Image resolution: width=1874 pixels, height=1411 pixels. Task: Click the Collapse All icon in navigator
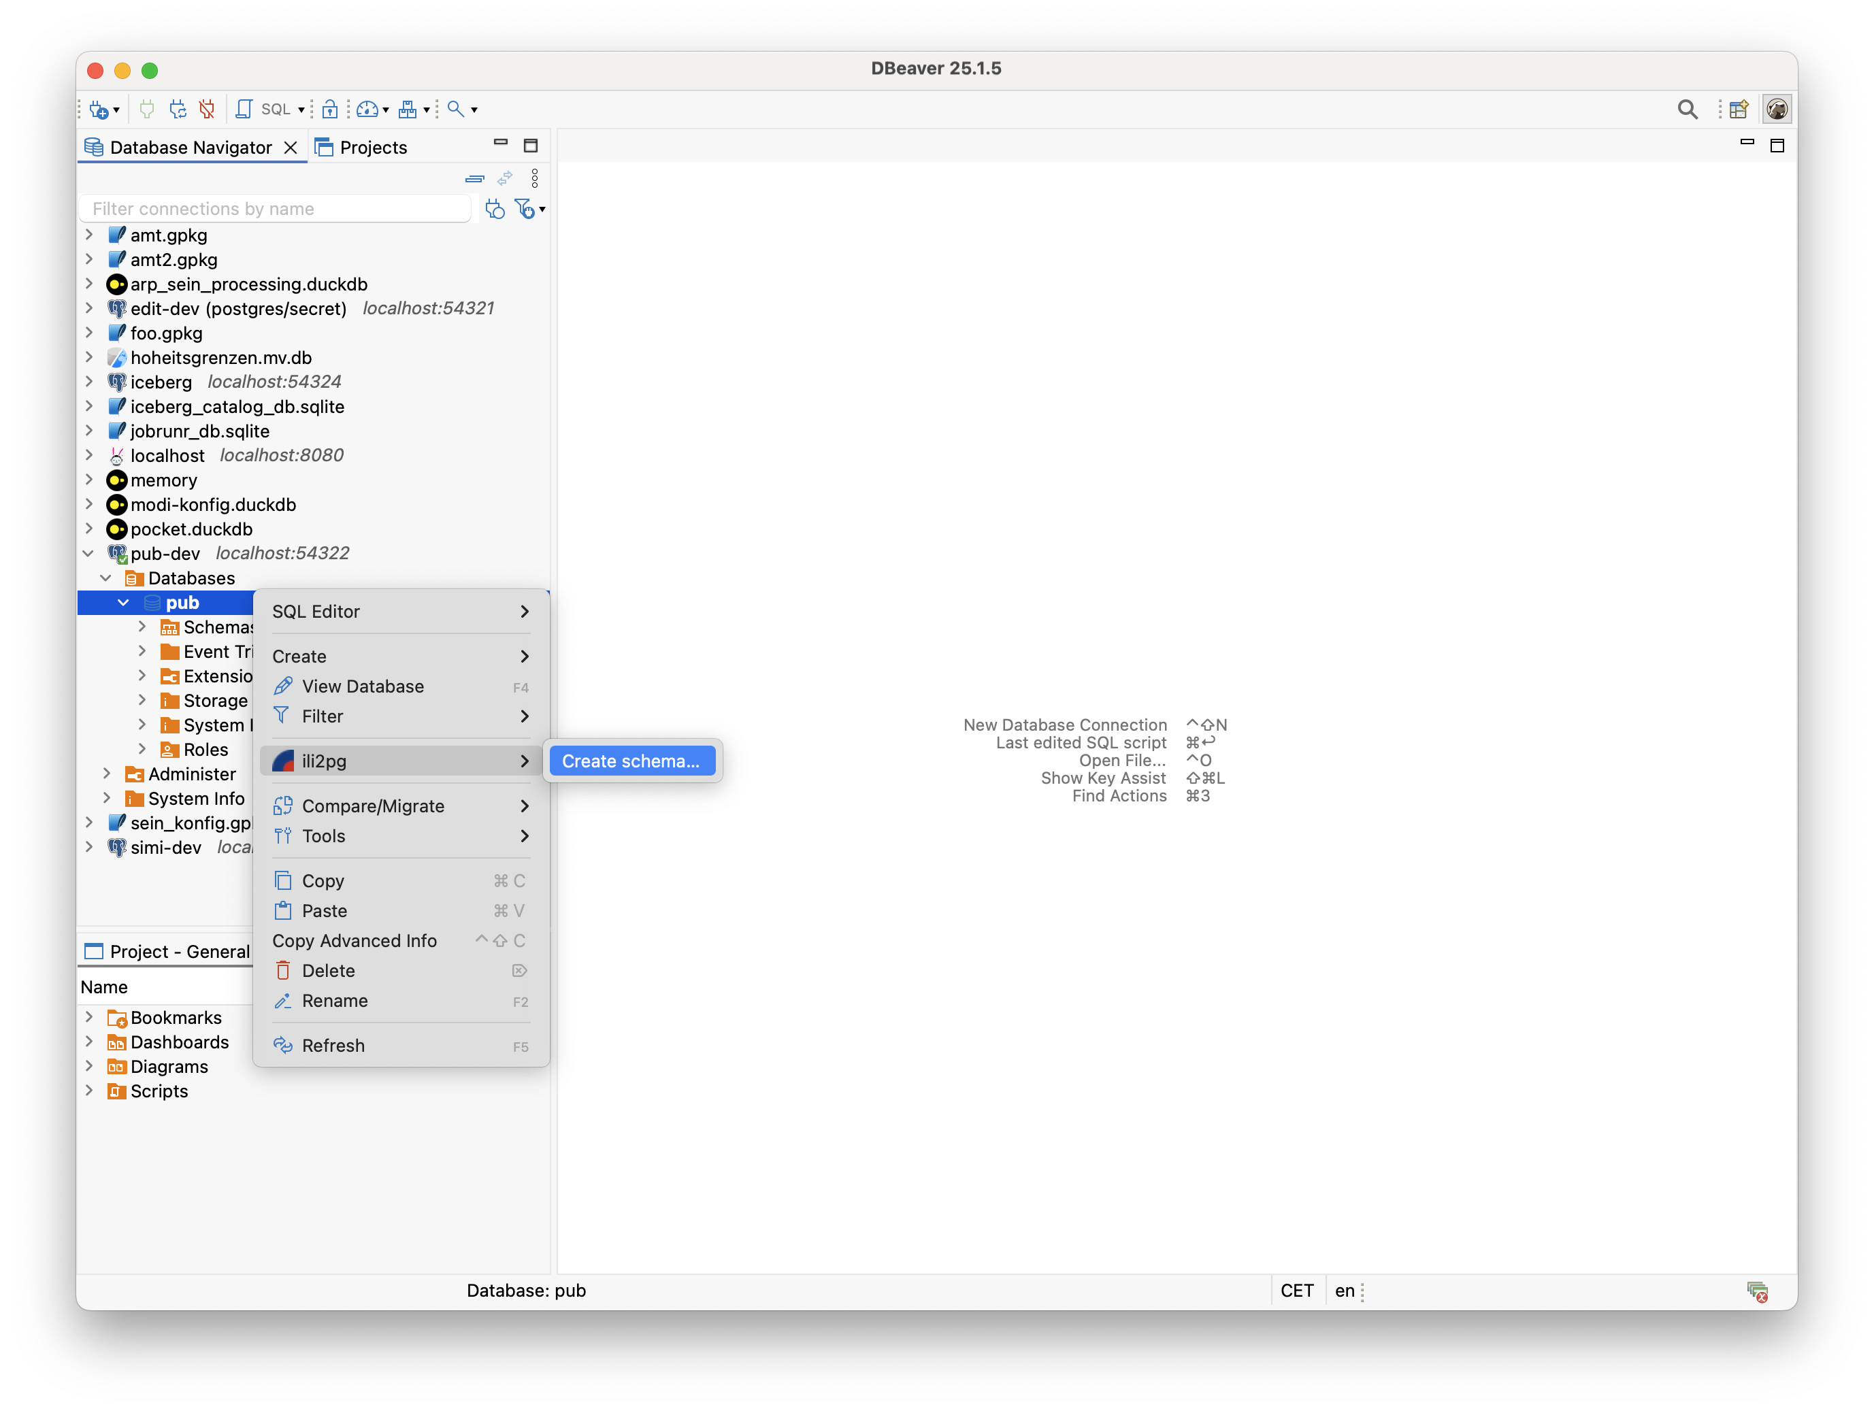click(x=474, y=179)
